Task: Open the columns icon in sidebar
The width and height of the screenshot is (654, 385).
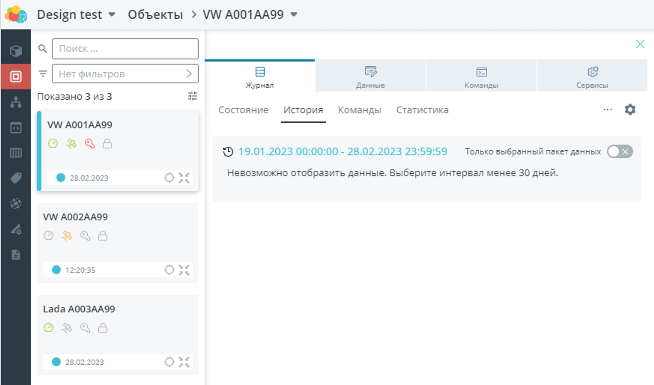Action: [16, 153]
